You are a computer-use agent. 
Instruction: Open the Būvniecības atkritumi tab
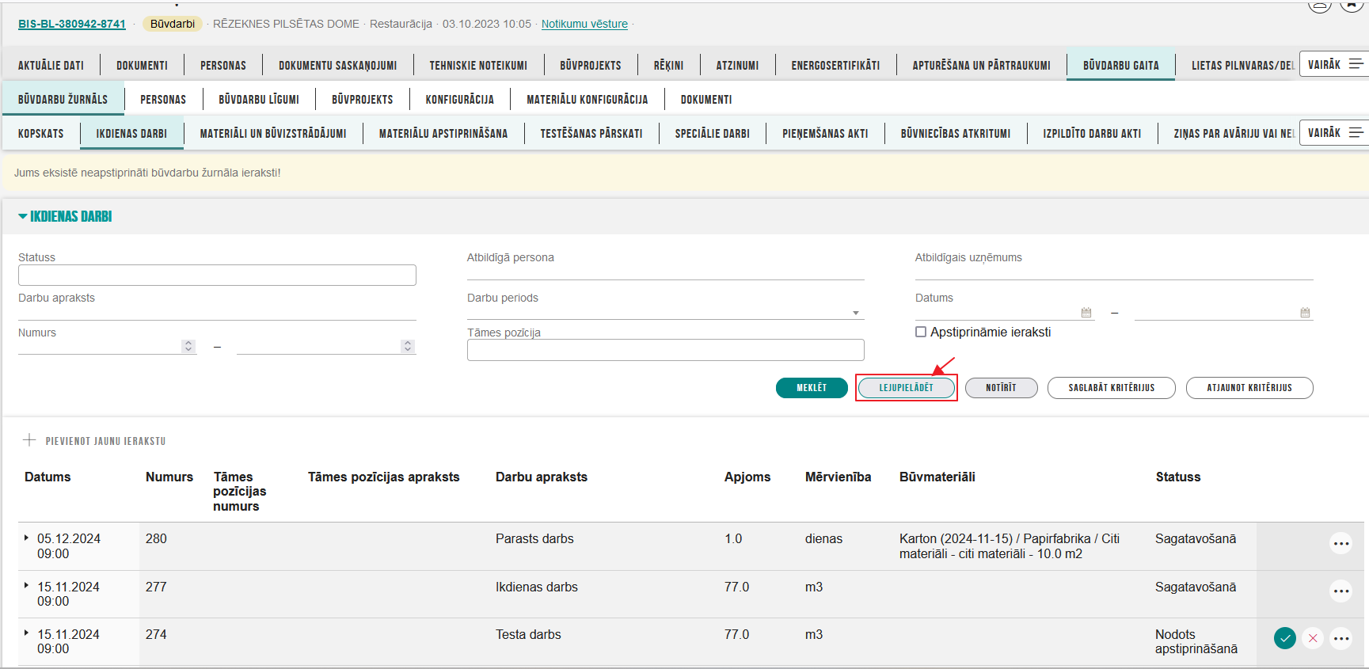[x=955, y=133]
